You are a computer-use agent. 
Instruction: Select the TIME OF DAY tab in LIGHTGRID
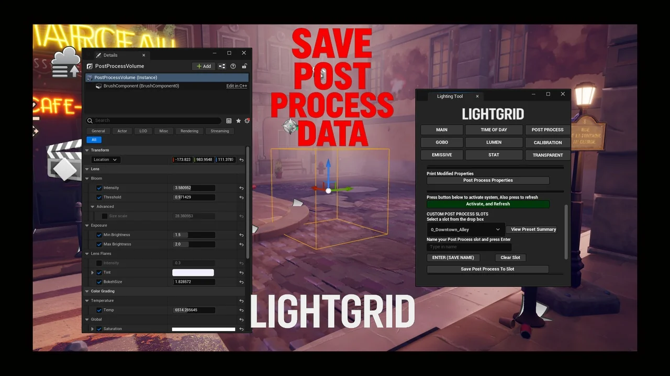494,130
